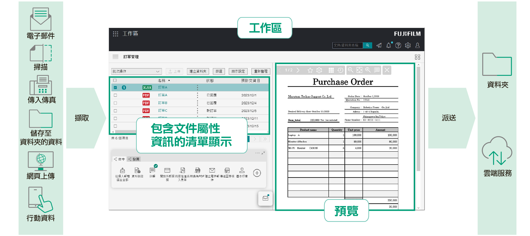Click the 將屬性值插入表單 command icon
This screenshot has width=530, height=236.
click(182, 170)
